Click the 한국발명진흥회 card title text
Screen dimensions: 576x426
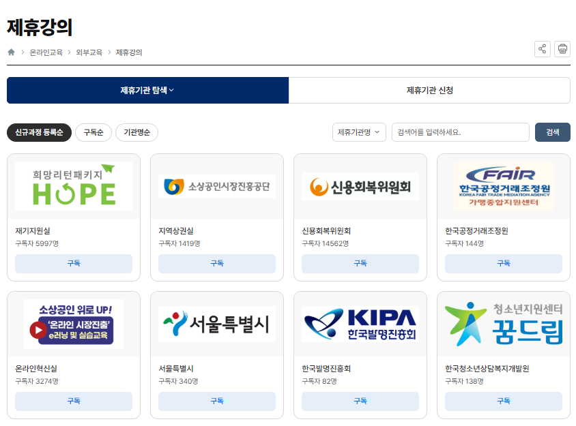click(x=326, y=368)
